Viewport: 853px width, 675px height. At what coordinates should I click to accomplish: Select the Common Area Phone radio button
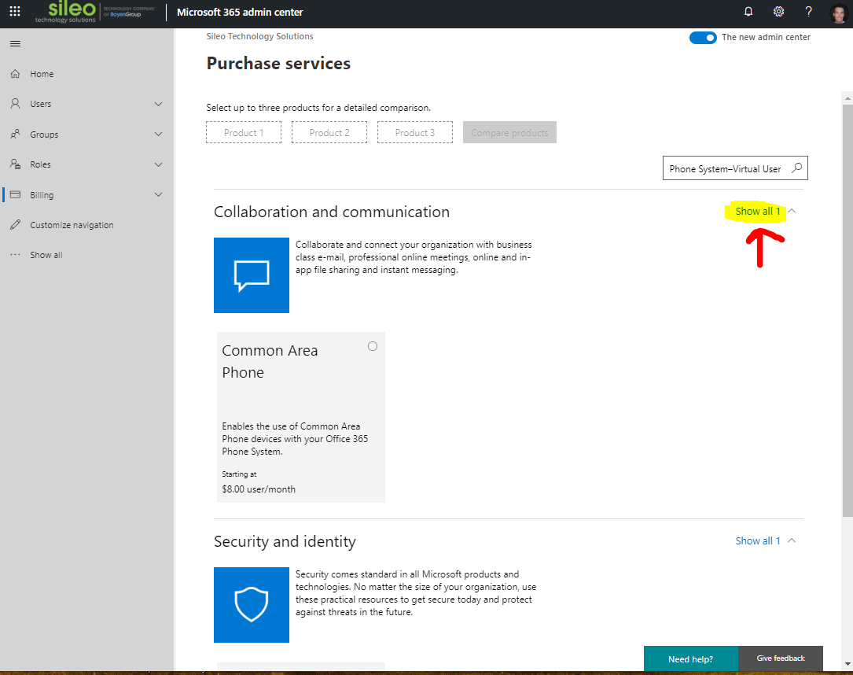(373, 346)
